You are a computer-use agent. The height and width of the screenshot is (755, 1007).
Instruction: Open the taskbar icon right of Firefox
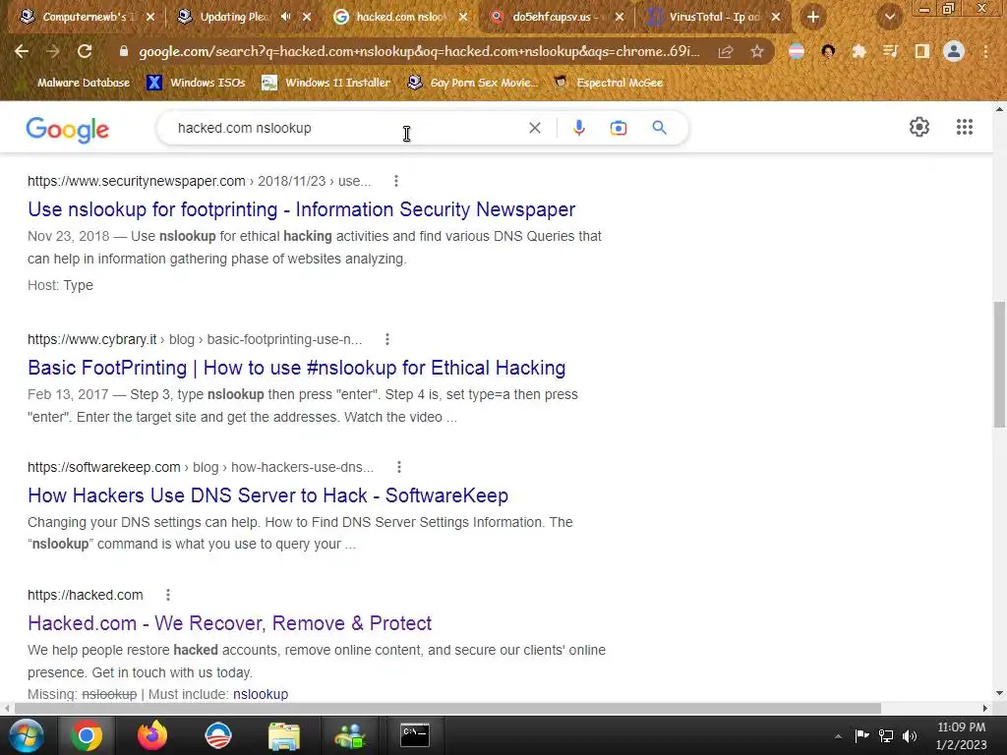(x=217, y=735)
